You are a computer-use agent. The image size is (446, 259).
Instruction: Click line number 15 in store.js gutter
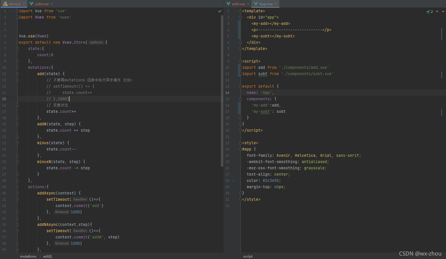pyautogui.click(x=4, y=99)
